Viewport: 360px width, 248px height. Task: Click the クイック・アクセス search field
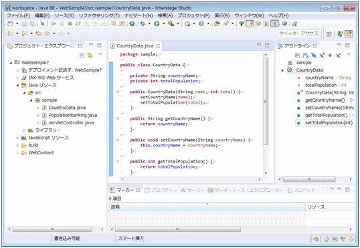(x=298, y=33)
